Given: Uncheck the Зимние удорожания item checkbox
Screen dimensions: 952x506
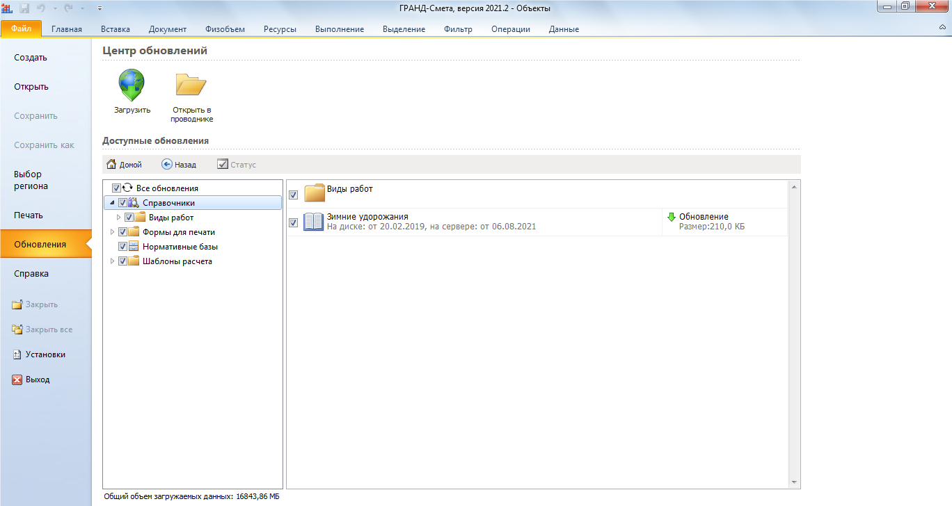Looking at the screenshot, I should pyautogui.click(x=294, y=222).
